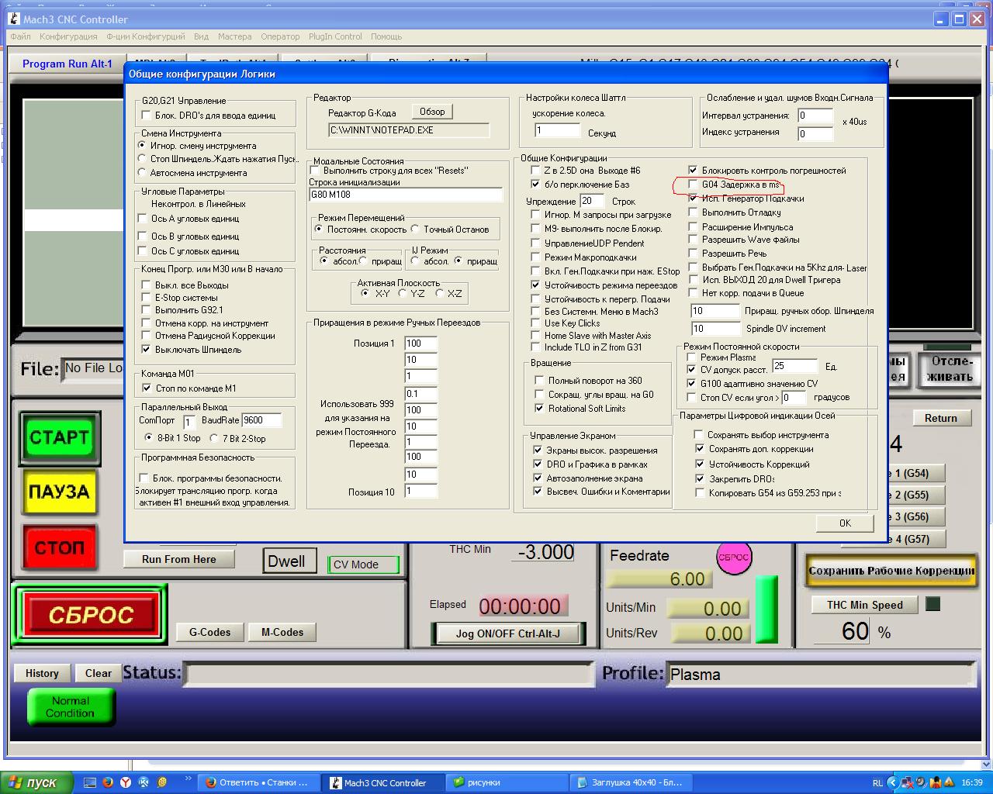Open the G-Codes reference button
The width and height of the screenshot is (993, 794).
point(209,632)
